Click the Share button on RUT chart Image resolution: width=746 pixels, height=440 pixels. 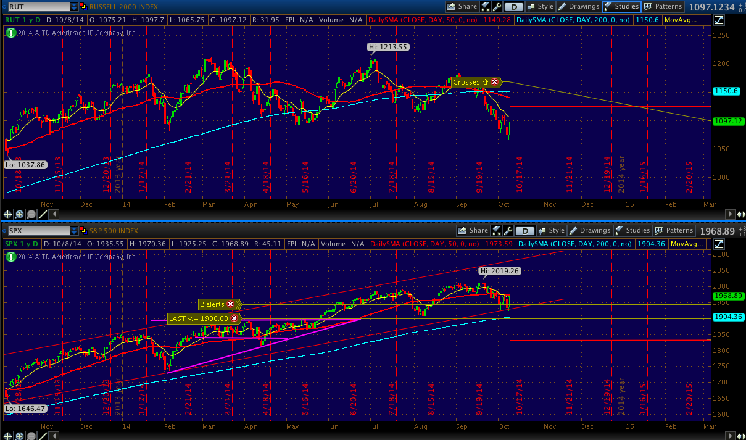pyautogui.click(x=462, y=7)
